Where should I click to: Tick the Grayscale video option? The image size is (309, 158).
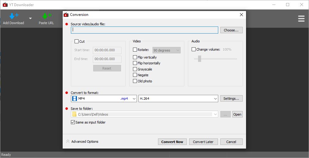coord(135,69)
